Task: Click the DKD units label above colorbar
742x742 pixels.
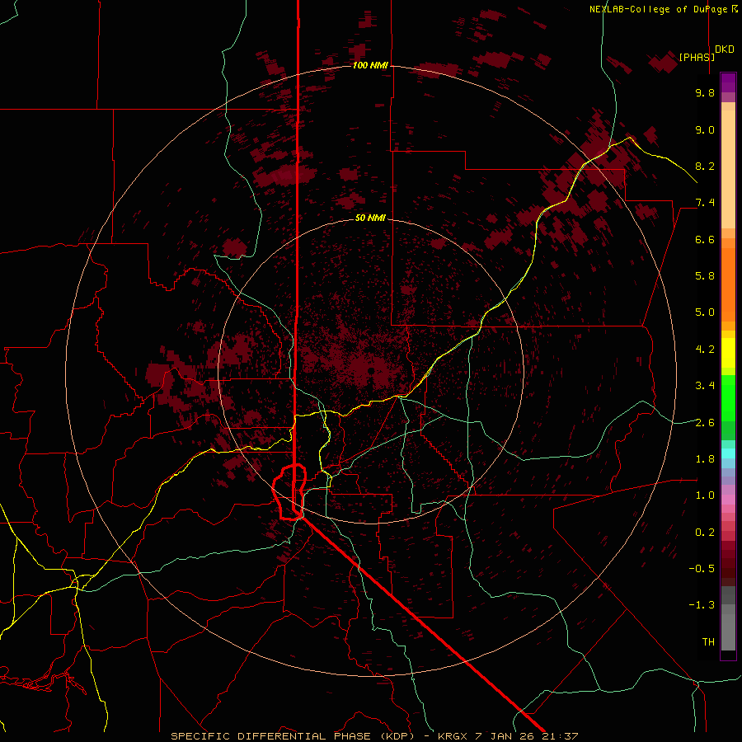Action: [725, 49]
